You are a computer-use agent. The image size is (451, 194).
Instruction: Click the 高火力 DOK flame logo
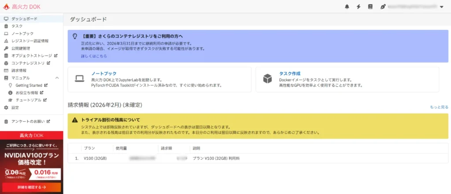click(6, 6)
